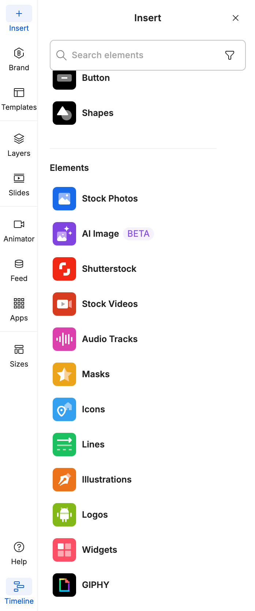Add a GIPHY element
255x611 pixels.
(x=95, y=585)
